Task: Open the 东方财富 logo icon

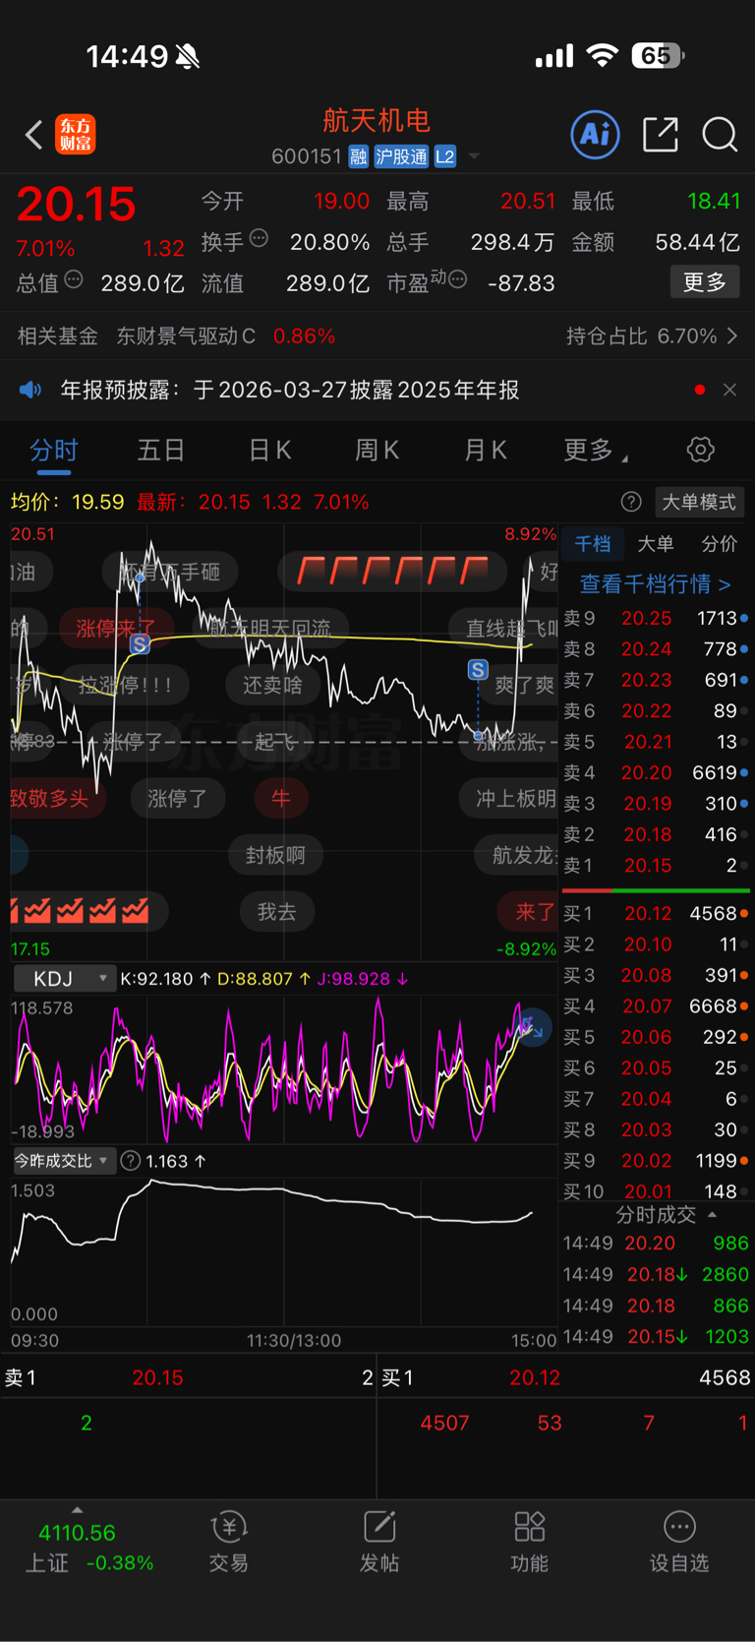Action: (x=76, y=134)
